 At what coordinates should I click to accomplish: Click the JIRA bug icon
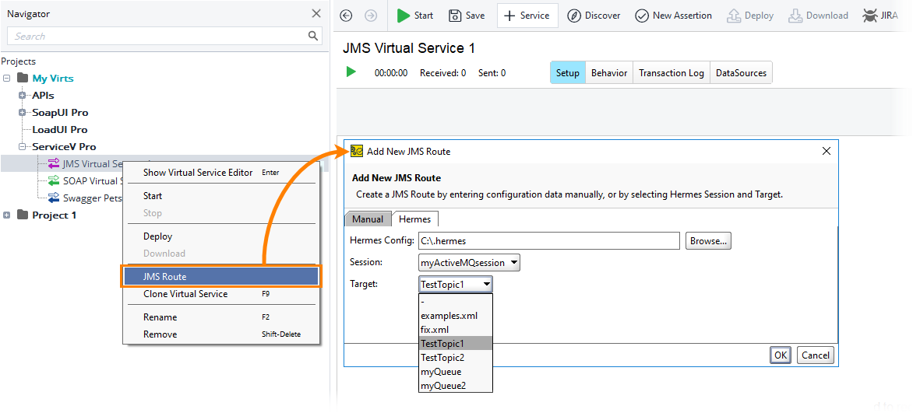pyautogui.click(x=870, y=16)
